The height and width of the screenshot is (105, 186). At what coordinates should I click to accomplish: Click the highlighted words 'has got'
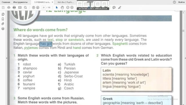pyautogui.click(x=46, y=44)
